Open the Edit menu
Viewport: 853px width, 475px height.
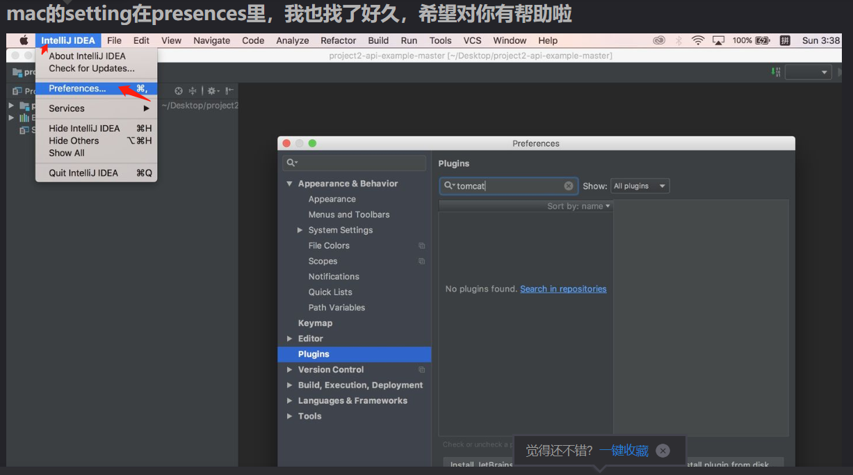[x=142, y=40]
